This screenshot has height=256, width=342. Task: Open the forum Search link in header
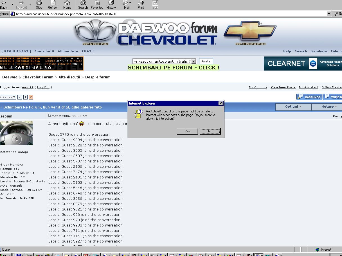pos(301,51)
